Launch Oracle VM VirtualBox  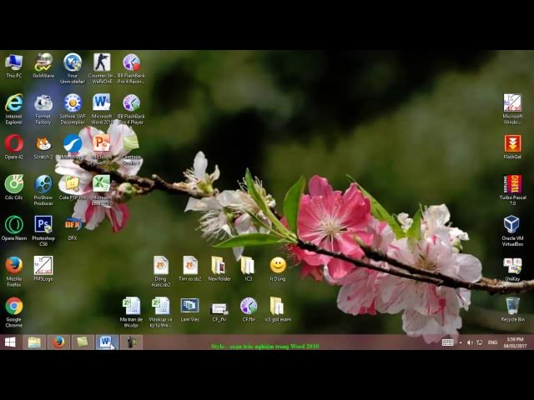[512, 231]
